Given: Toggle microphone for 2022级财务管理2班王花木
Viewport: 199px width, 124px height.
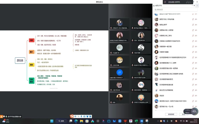Looking at the screenshot, I should (x=193, y=57).
